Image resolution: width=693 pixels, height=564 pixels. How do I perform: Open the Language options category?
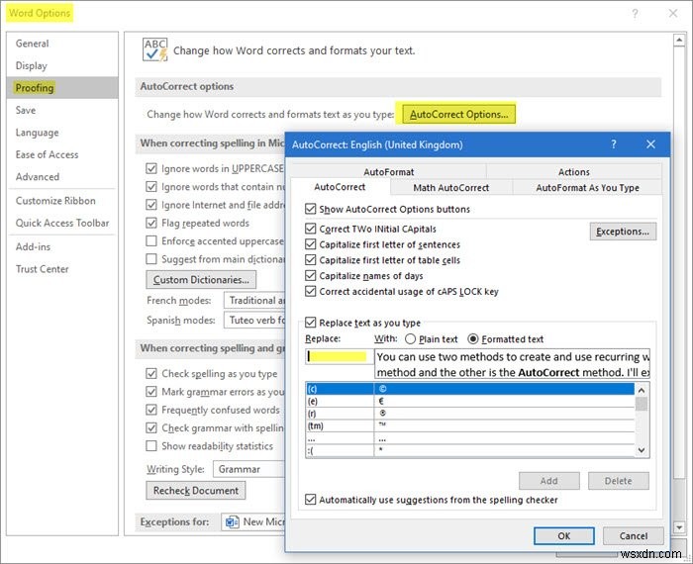click(x=62, y=132)
